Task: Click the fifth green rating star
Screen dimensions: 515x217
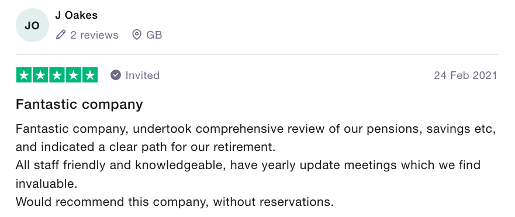Action: pos(89,75)
